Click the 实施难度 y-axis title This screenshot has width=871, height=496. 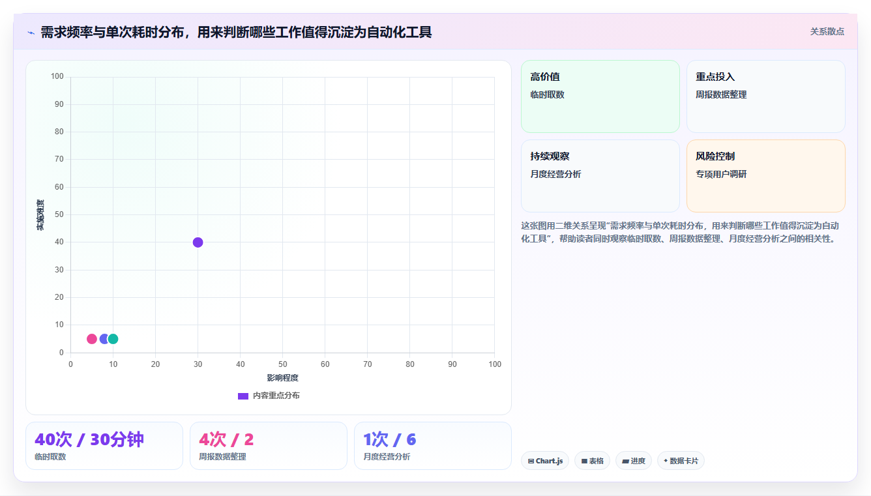(40, 215)
